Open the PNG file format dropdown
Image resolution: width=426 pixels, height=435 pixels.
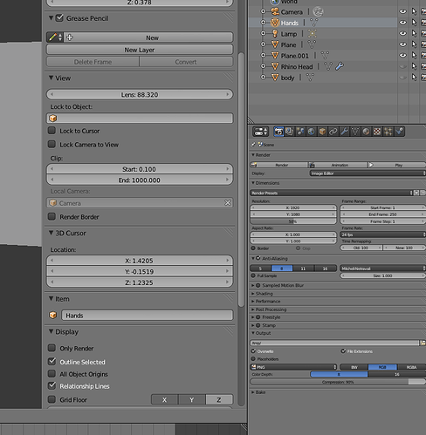coord(293,367)
